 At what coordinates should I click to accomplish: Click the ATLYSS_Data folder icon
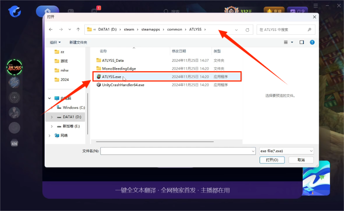point(99,60)
